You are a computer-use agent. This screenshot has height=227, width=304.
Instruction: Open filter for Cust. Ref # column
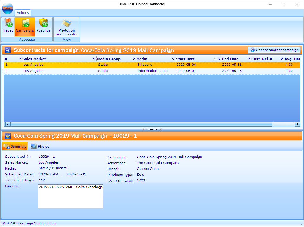[x=282, y=59]
